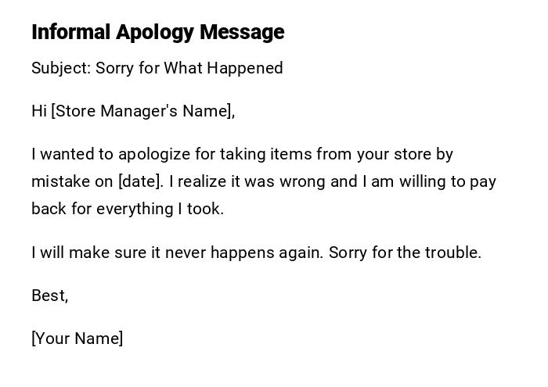Click the "Hi" greeting word
The width and height of the screenshot is (548, 387).
coord(39,111)
